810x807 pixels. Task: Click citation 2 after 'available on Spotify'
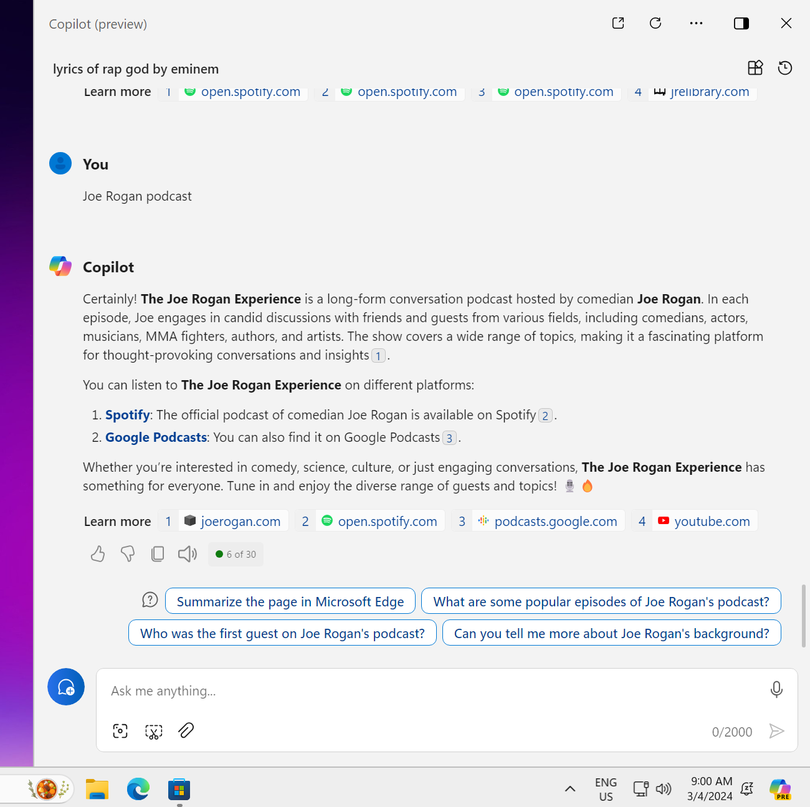(545, 416)
